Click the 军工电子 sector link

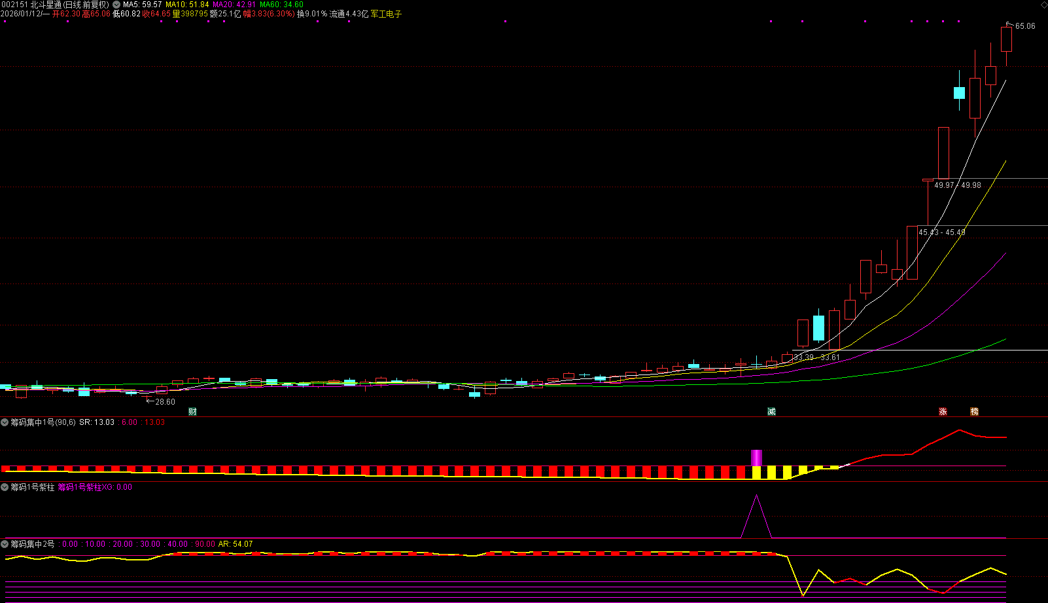[x=386, y=14]
